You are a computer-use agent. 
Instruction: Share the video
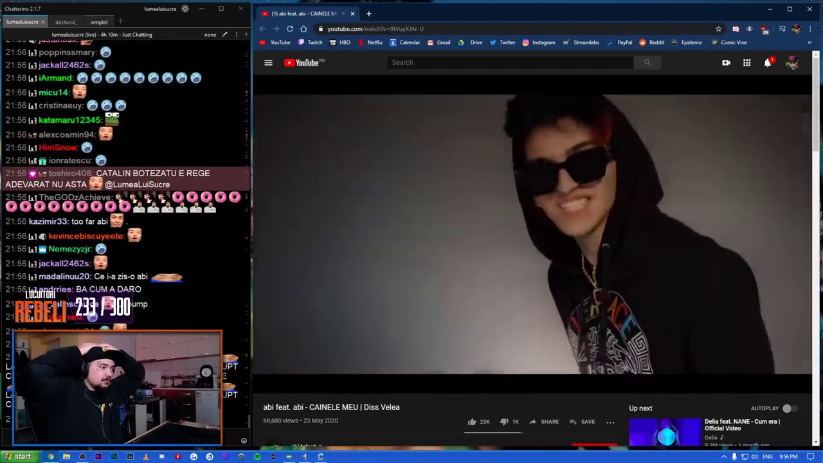pos(544,422)
